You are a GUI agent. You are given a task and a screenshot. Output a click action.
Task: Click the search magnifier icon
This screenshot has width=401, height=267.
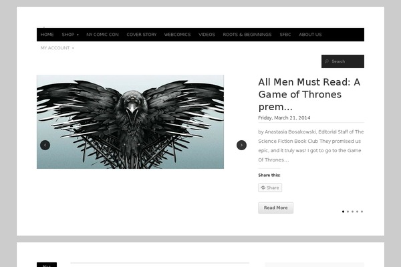coord(327,61)
